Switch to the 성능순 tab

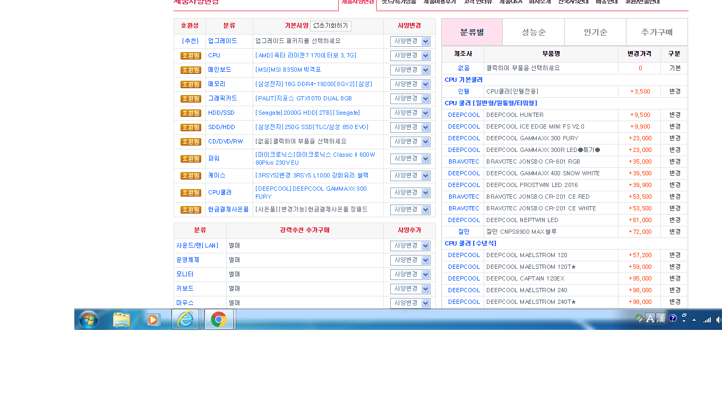point(534,32)
